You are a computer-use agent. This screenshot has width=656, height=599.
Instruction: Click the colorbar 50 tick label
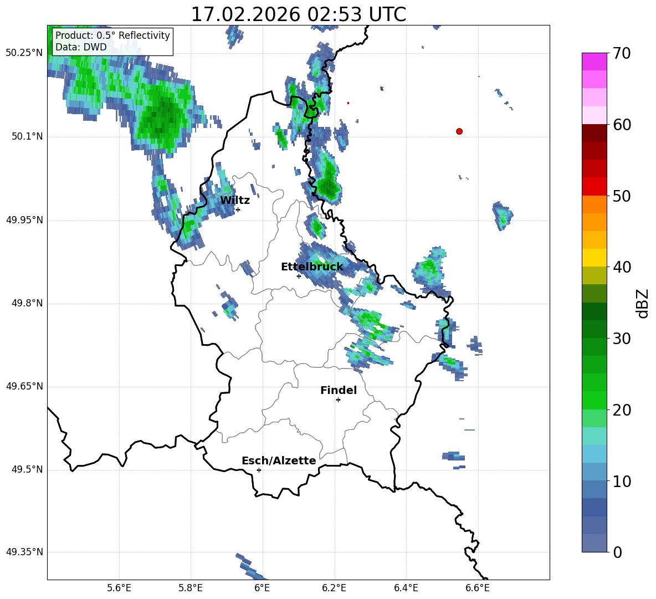(622, 196)
